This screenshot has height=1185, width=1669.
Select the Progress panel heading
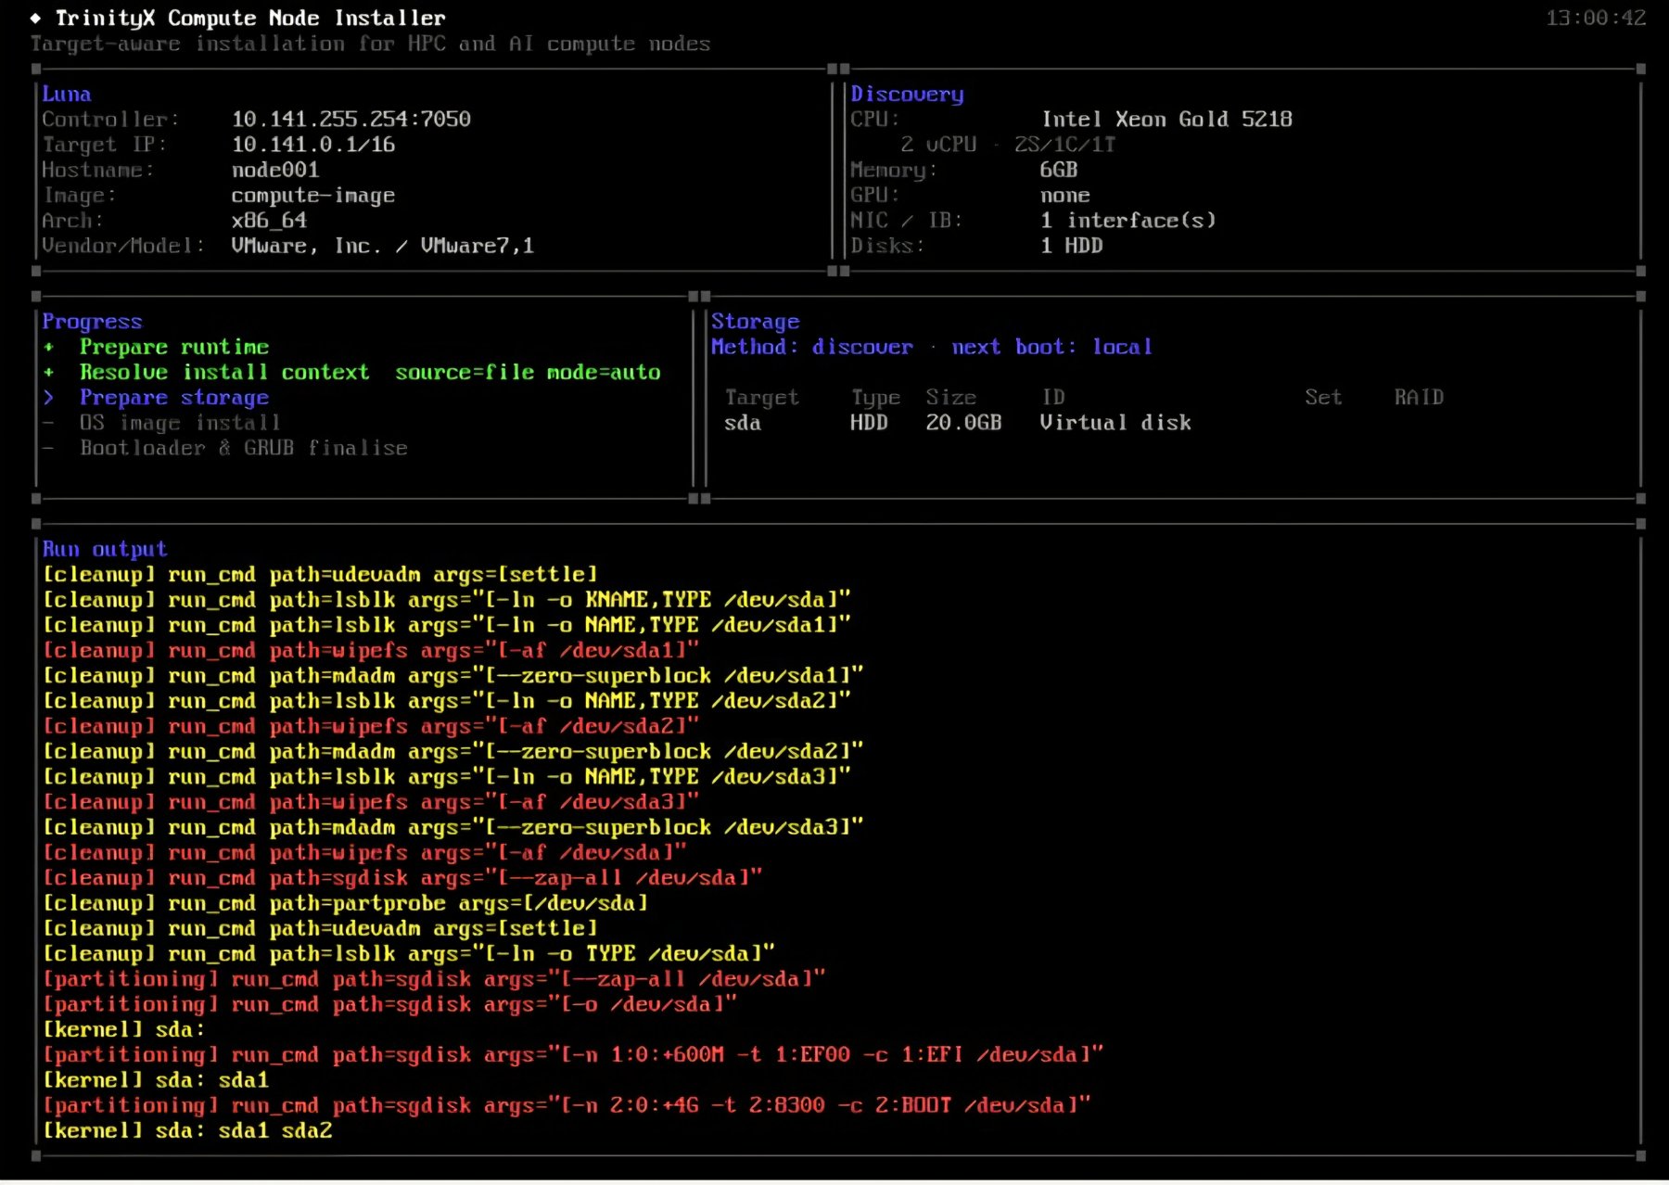click(92, 322)
